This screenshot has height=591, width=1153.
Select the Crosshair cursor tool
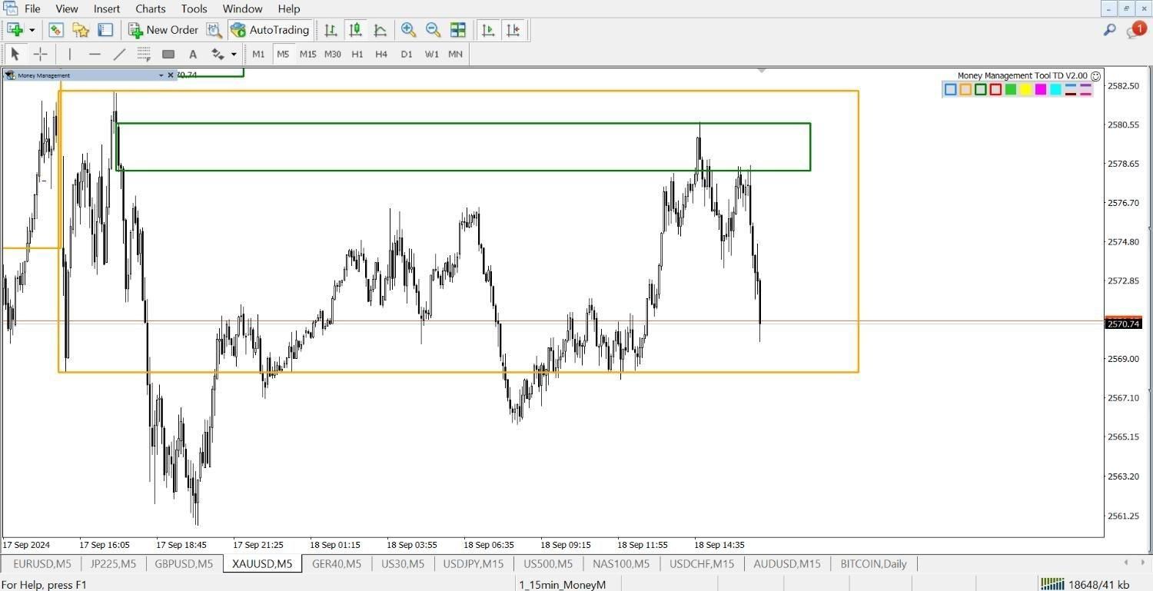click(40, 54)
